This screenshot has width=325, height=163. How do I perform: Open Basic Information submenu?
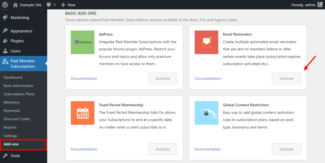tap(18, 85)
